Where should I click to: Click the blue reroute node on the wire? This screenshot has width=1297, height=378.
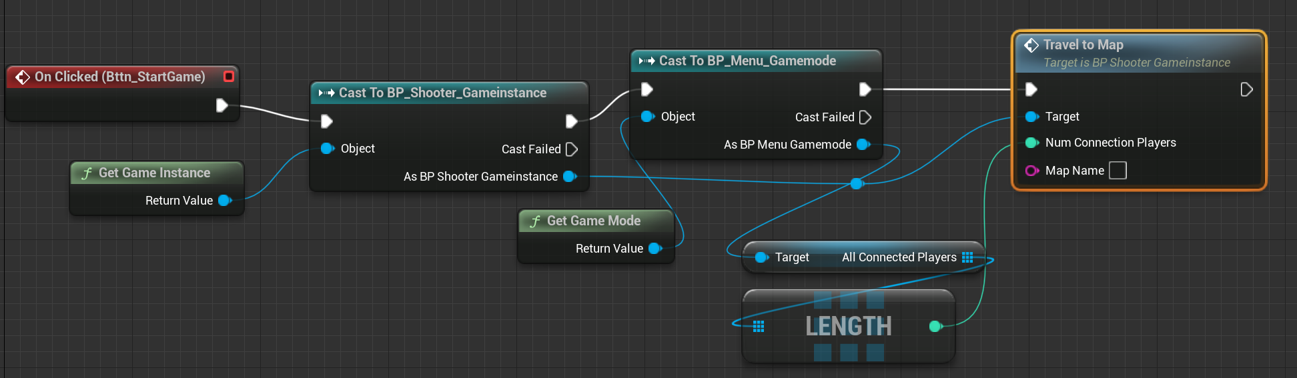click(857, 183)
